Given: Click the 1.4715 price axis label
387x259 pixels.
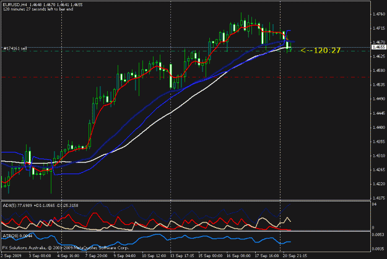Looking at the screenshot, I should point(379,28).
